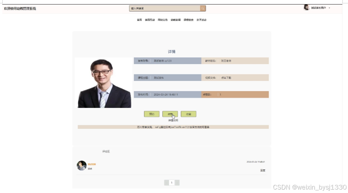Click the 教师姓名 label
Image resolution: width=348 pixels, height=193 pixels.
pyautogui.click(x=210, y=61)
